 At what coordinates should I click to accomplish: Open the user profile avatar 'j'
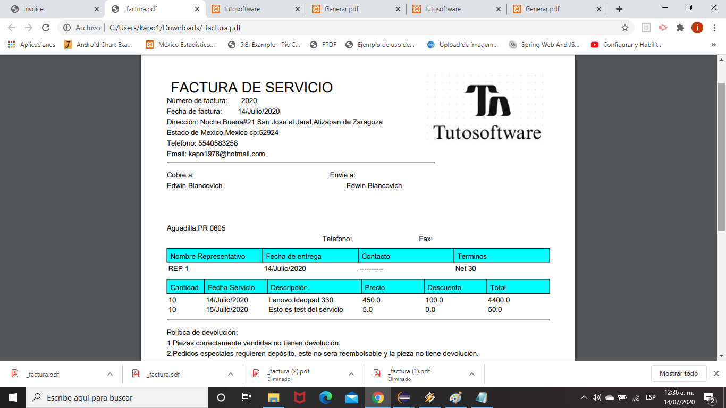[697, 28]
